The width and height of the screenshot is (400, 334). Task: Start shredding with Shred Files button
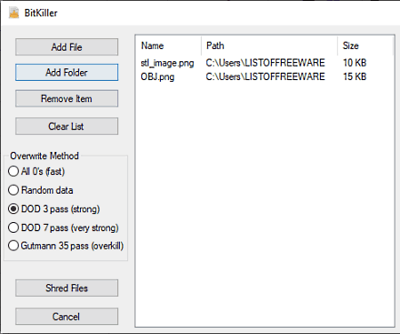click(67, 288)
